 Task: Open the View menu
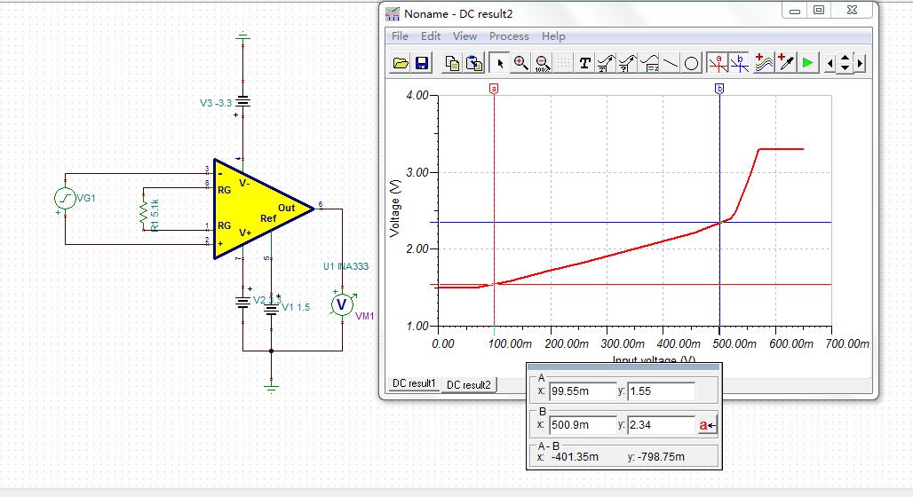tap(464, 36)
